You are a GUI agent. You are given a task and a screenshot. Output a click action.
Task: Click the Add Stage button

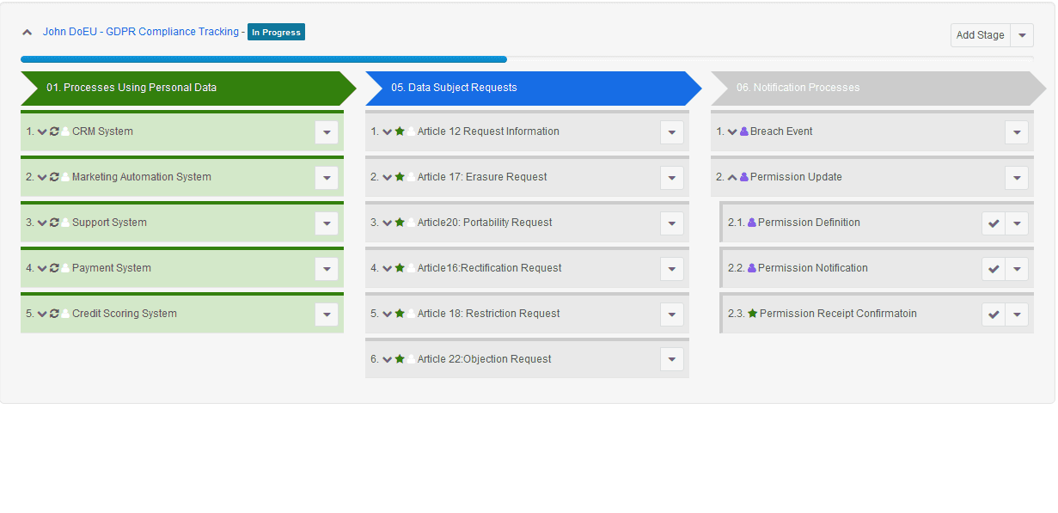[980, 35]
